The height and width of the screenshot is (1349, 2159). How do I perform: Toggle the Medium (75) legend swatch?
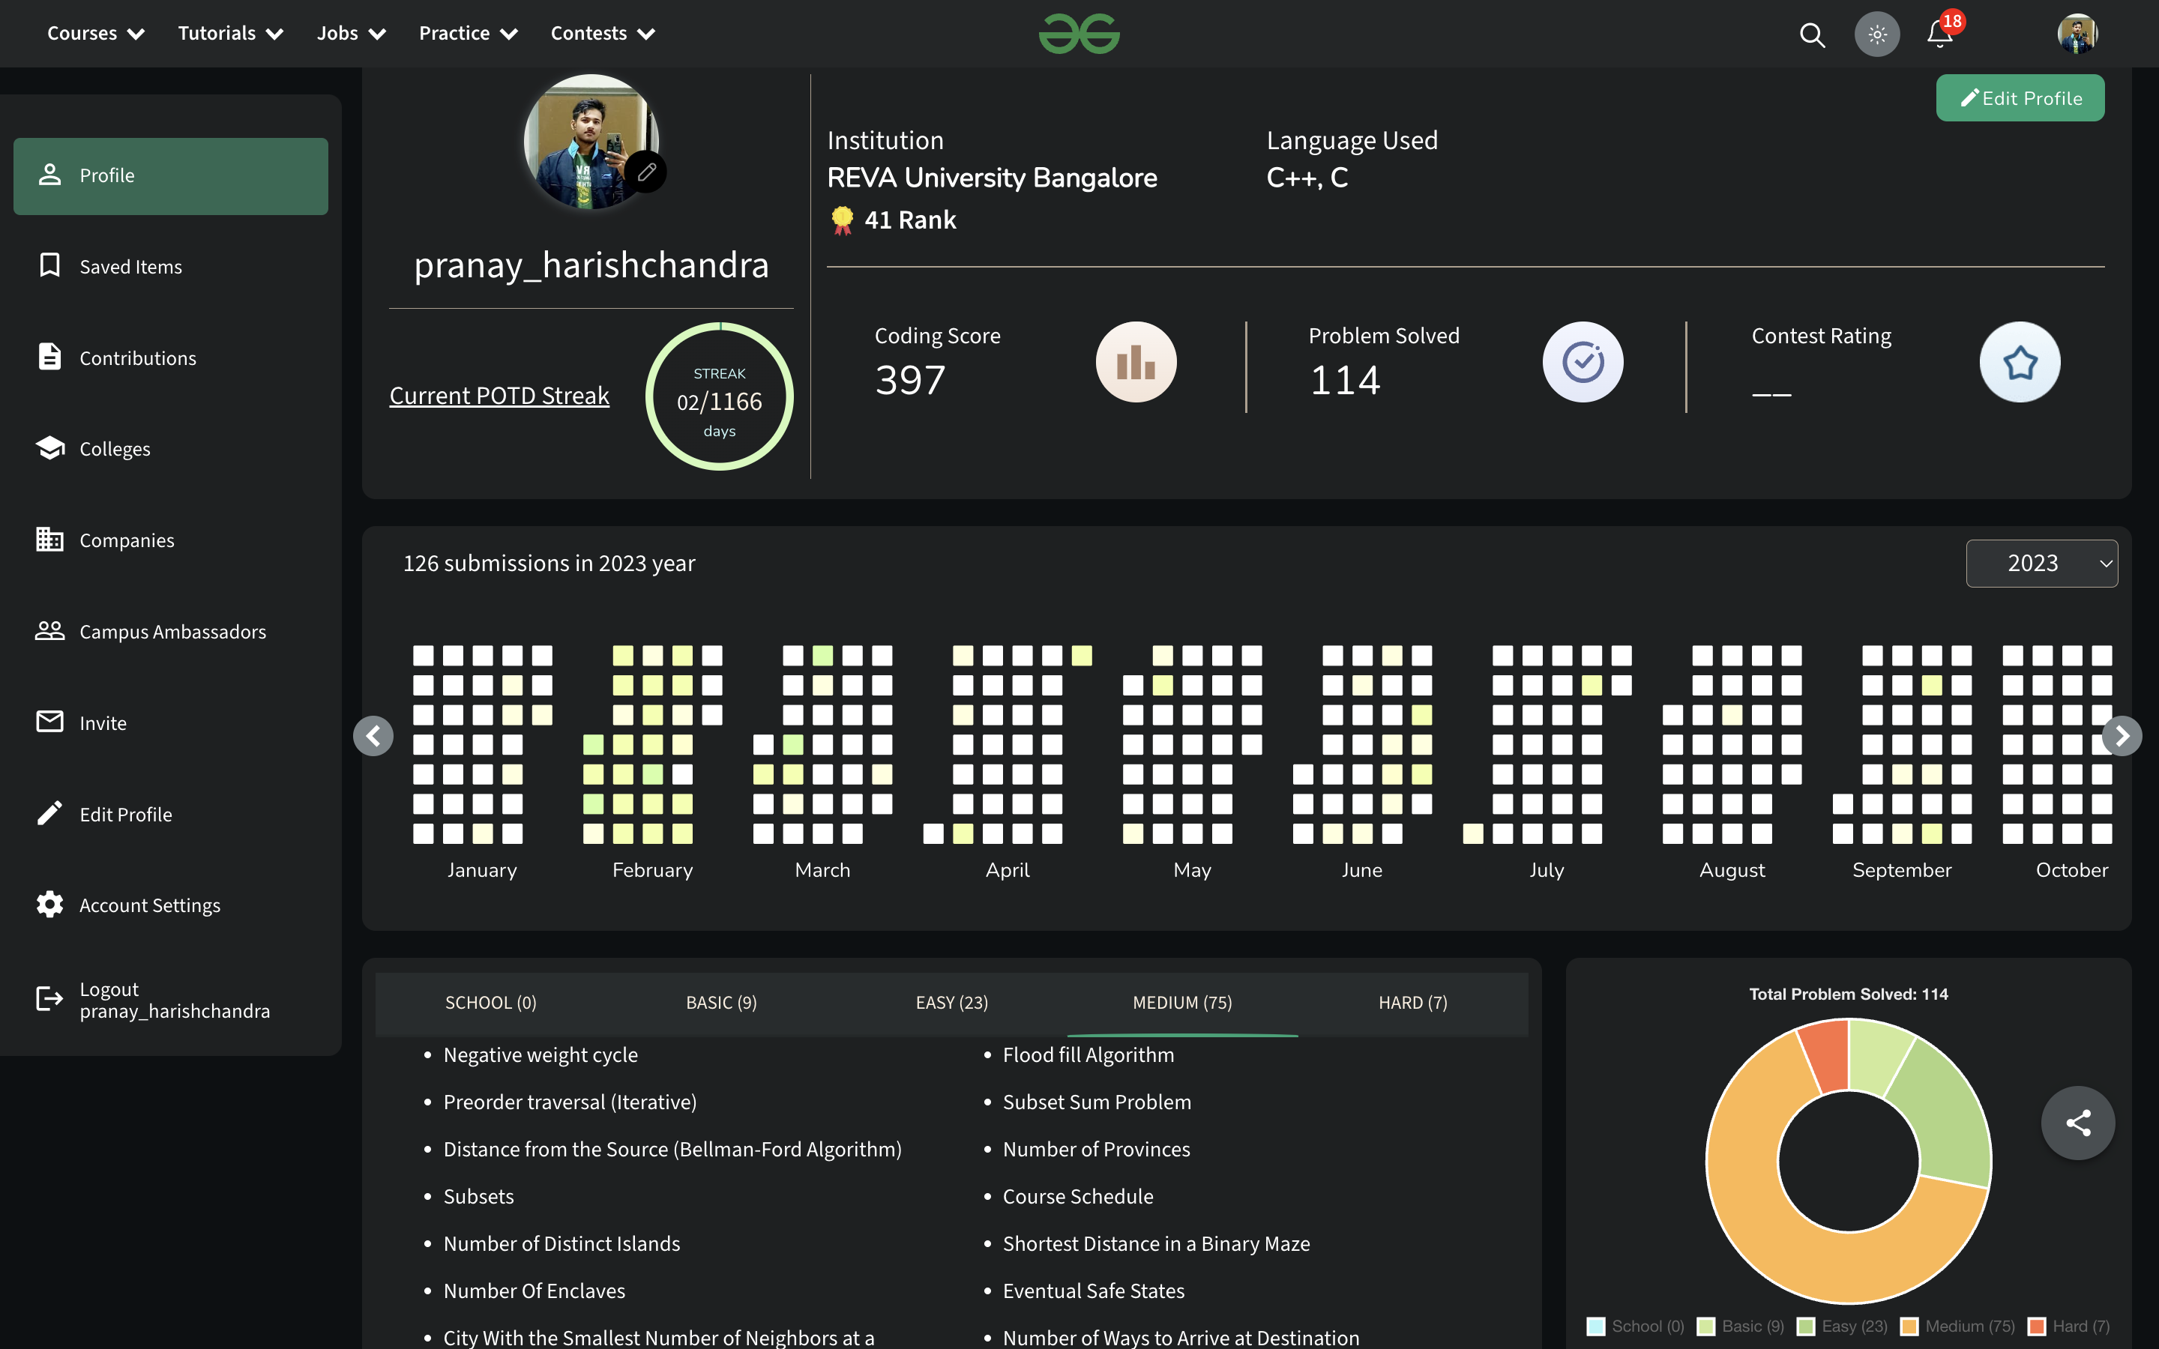click(1909, 1326)
